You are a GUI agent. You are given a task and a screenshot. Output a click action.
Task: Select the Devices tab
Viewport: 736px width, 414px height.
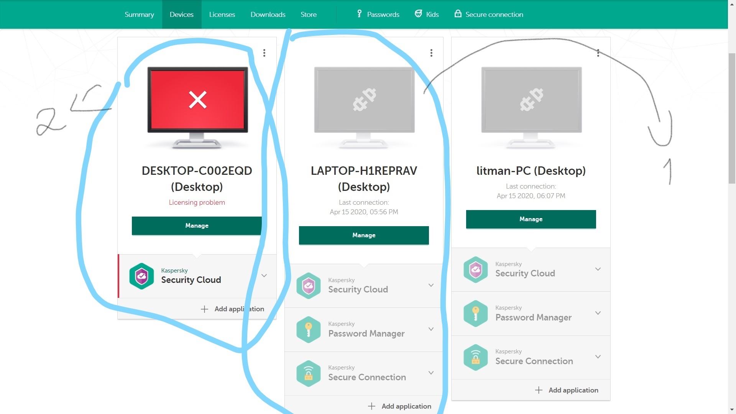(182, 15)
